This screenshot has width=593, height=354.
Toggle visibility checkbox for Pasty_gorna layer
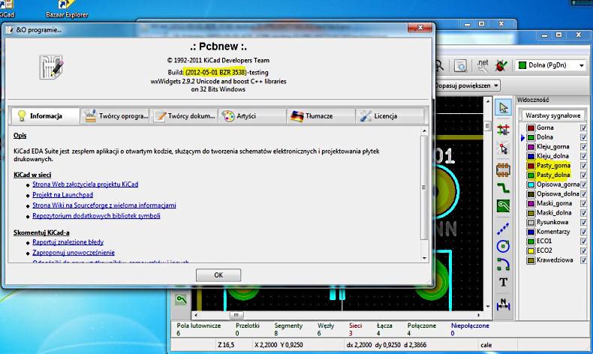pos(583,166)
